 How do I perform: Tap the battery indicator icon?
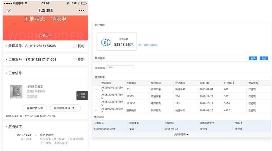(x=84, y=3)
